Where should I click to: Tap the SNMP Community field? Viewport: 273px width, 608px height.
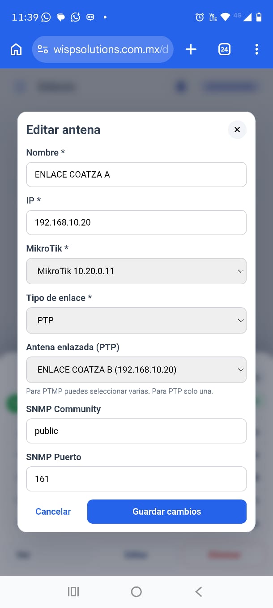[x=136, y=431]
